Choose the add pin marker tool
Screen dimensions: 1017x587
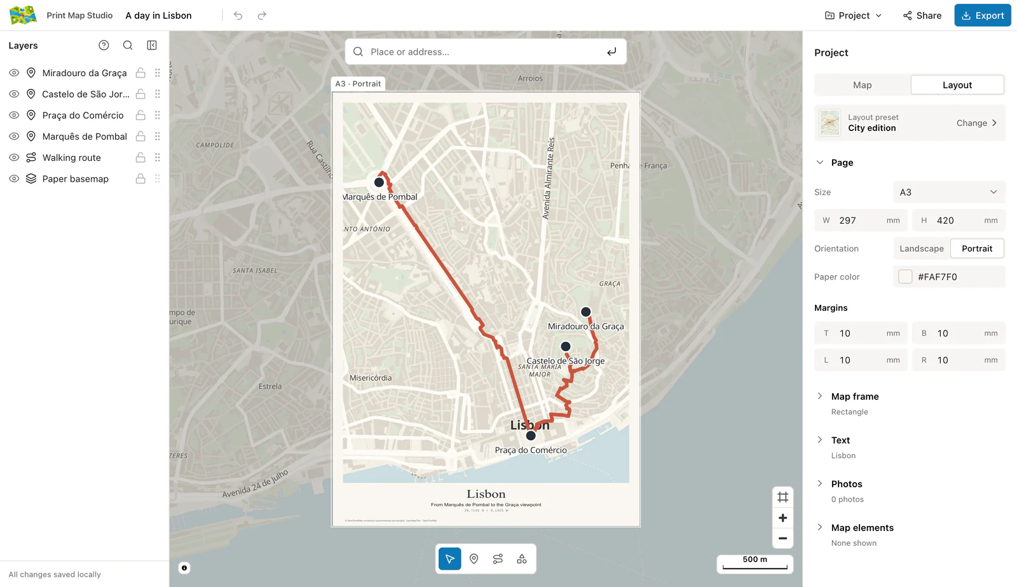(x=474, y=559)
